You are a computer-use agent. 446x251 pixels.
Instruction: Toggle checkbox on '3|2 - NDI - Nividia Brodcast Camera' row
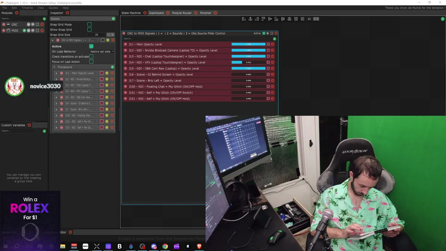coord(268,50)
